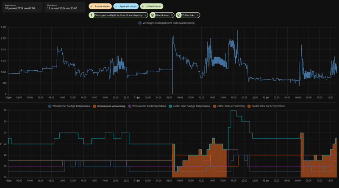Click the Entiteit kiezen button

pos(152,6)
